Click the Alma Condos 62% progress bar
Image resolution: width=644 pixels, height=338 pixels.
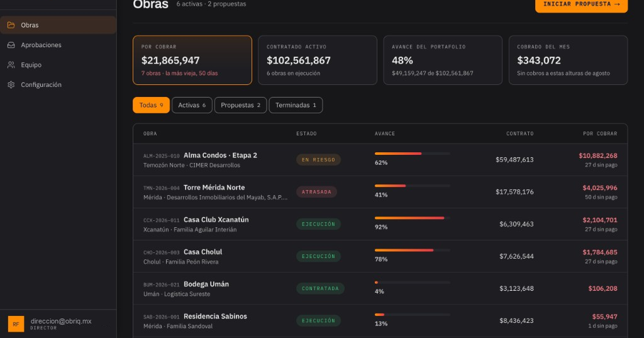tap(413, 154)
